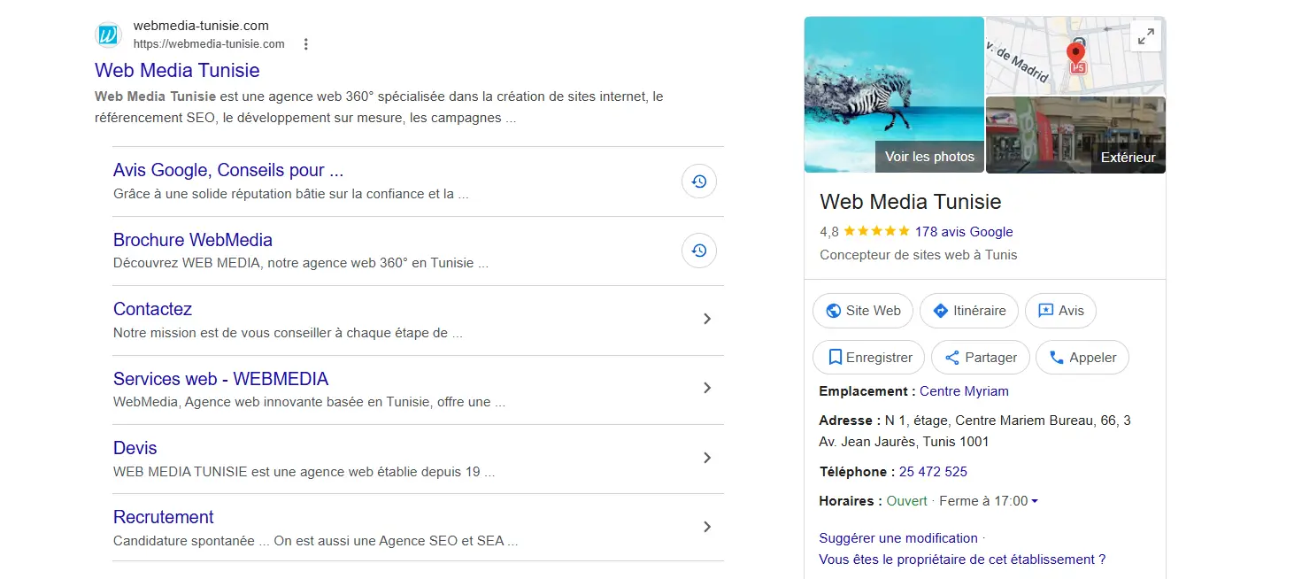Click the Ferme à 17:00 text

983,501
